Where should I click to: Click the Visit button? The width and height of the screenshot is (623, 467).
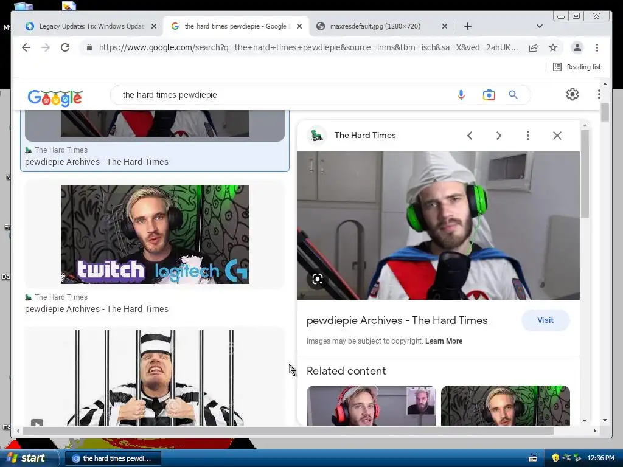click(546, 320)
